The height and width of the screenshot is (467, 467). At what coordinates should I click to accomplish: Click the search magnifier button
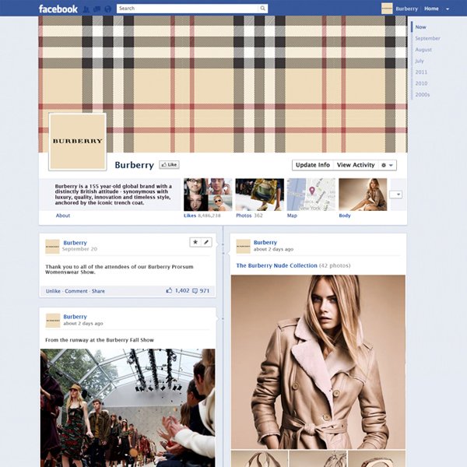click(x=263, y=9)
